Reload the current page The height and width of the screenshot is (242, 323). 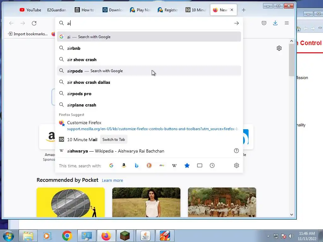pyautogui.click(x=34, y=23)
